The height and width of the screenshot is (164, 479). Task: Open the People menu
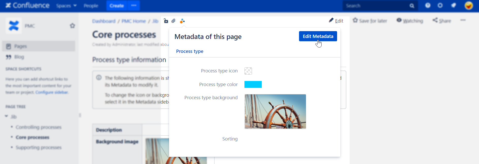click(91, 6)
